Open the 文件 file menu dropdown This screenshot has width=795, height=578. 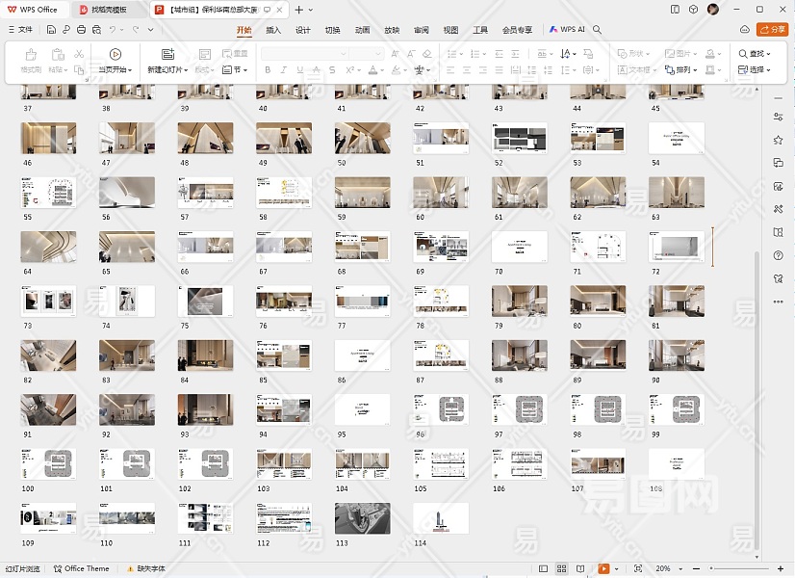pyautogui.click(x=20, y=30)
